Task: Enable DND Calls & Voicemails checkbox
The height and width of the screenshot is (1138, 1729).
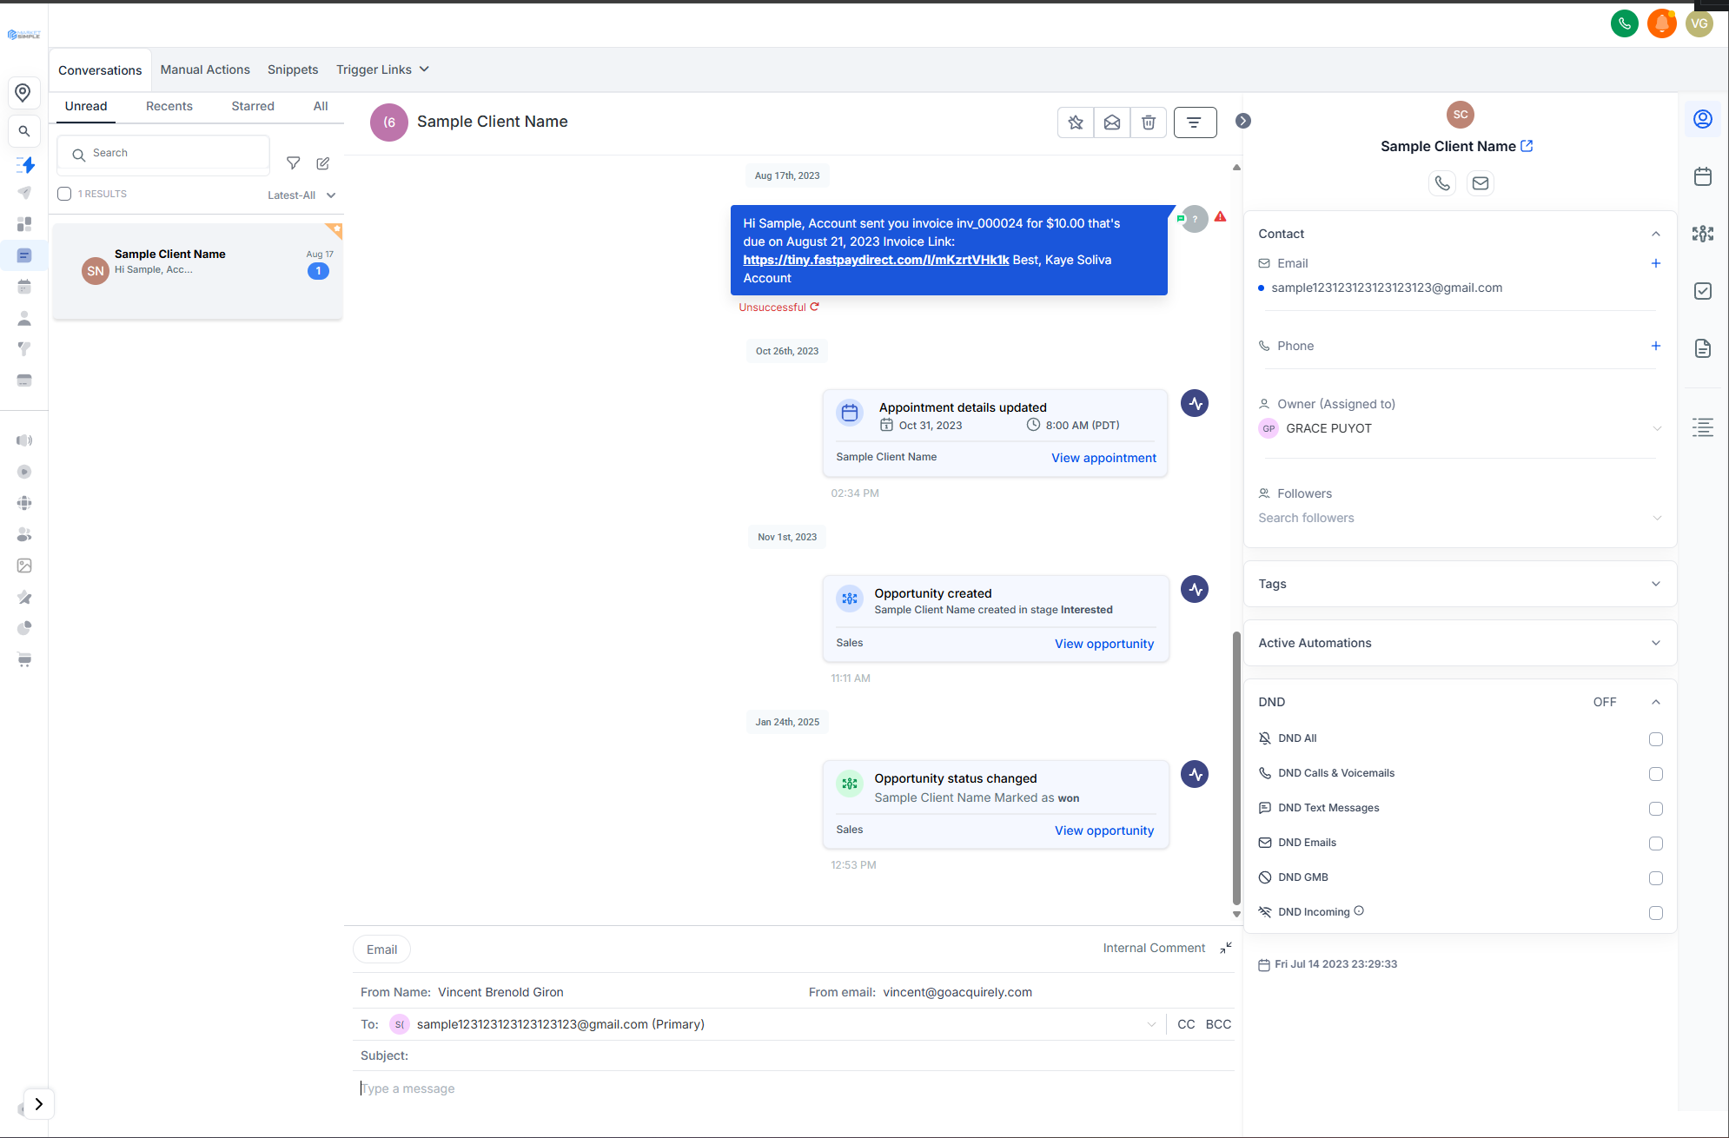Action: pyautogui.click(x=1656, y=774)
